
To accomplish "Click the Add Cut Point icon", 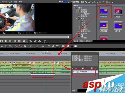I will pos(37,46).
